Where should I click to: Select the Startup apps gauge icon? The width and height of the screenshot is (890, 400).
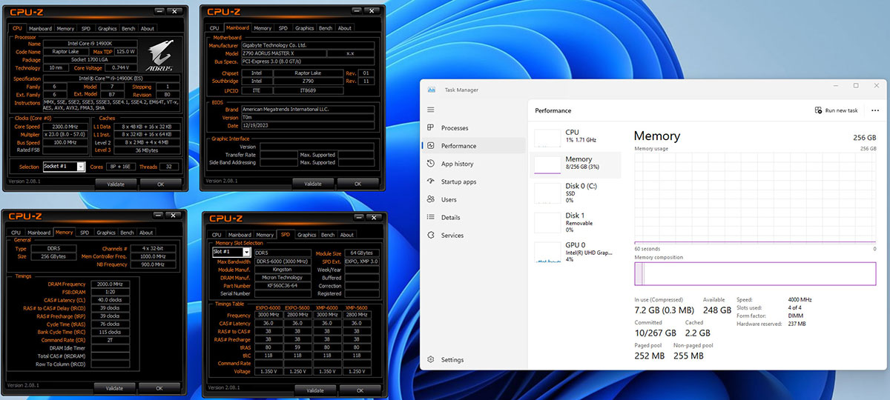pos(432,181)
